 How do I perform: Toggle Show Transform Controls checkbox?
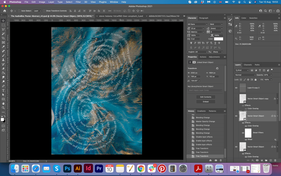(44, 11)
